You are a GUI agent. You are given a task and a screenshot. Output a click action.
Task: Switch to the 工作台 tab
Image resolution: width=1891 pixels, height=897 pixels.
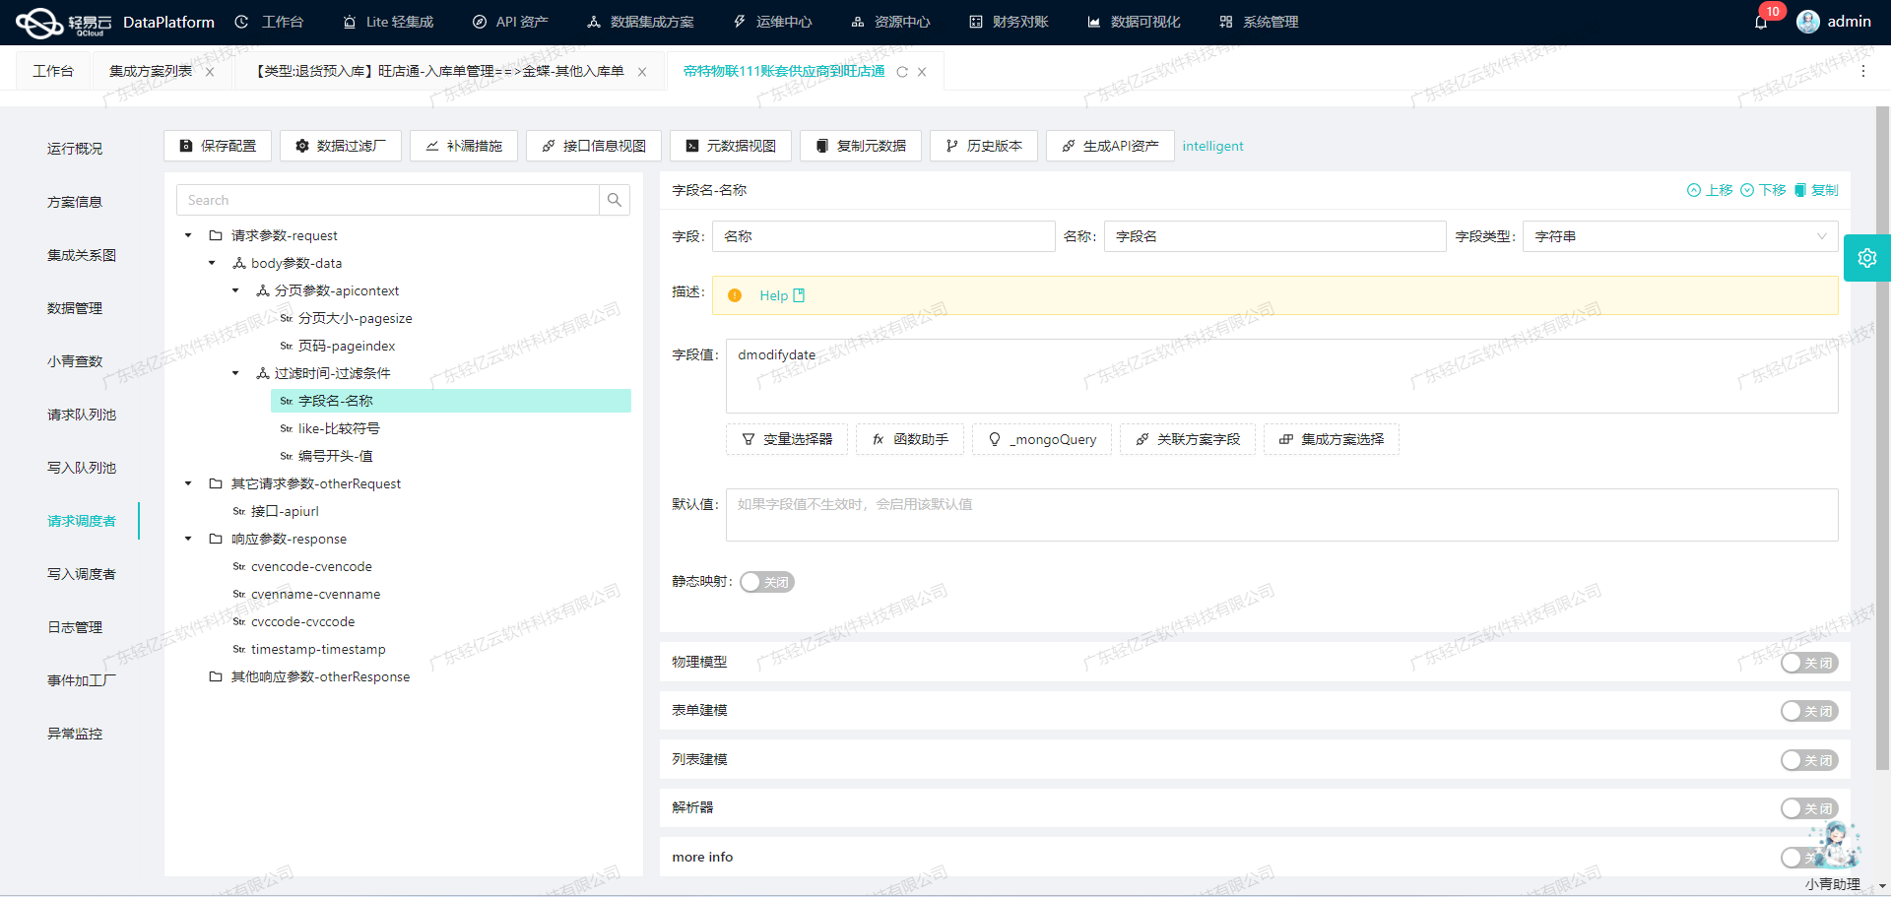click(53, 71)
